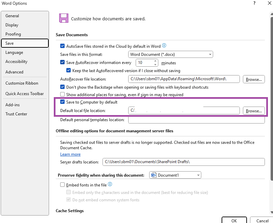Open Quick Access Toolbar settings

25,93
